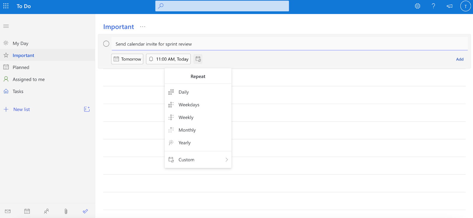This screenshot has width=473, height=218.
Task: Open the app launcher grid
Action: point(6,6)
